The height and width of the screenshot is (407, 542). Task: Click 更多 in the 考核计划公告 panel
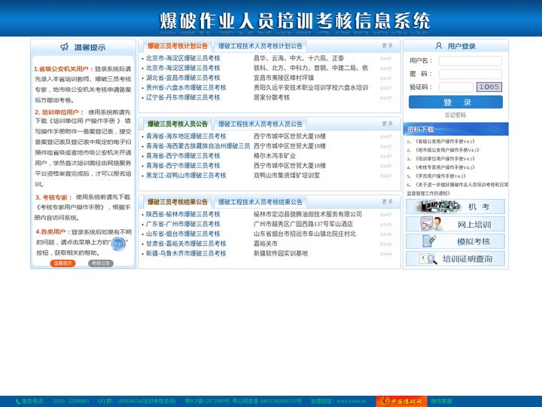point(387,46)
